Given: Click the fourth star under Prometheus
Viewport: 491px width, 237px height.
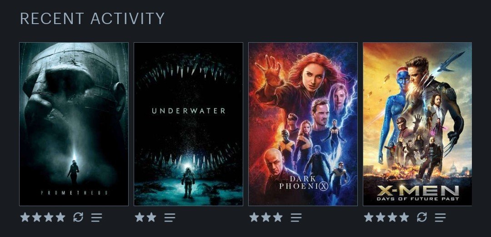Looking at the screenshot, I should [x=60, y=217].
